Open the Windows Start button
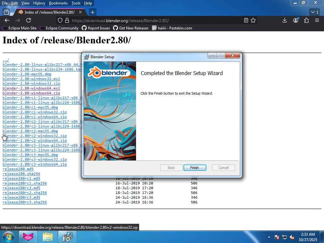Image resolution: width=324 pixels, height=243 pixels. pyautogui.click(x=9, y=237)
